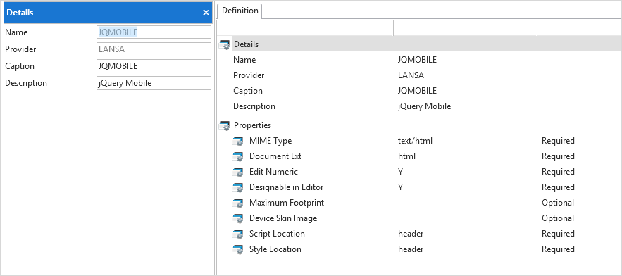Close the Details panel
The height and width of the screenshot is (276, 622).
click(x=206, y=13)
